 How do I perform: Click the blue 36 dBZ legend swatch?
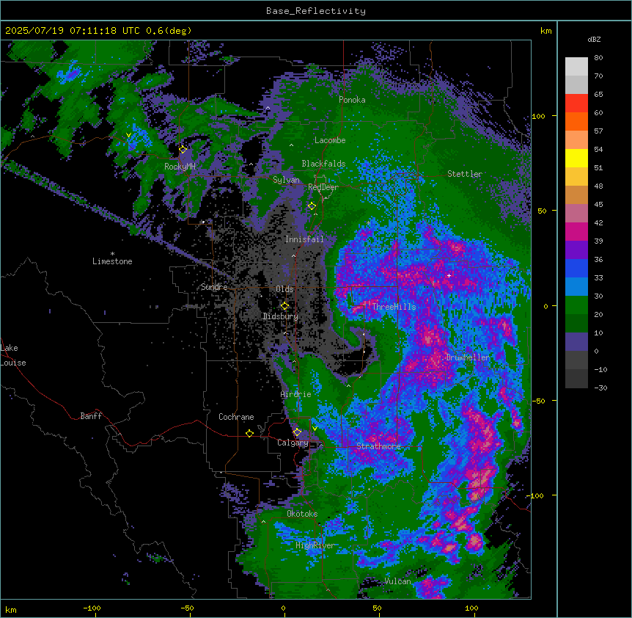pos(576,268)
